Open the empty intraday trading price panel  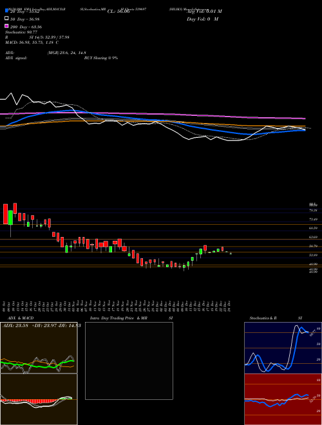pos(129,361)
